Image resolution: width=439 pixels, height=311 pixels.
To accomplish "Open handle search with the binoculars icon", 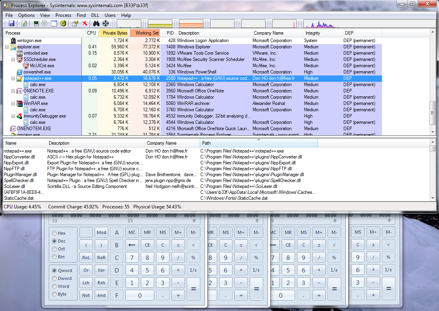I will (x=96, y=24).
